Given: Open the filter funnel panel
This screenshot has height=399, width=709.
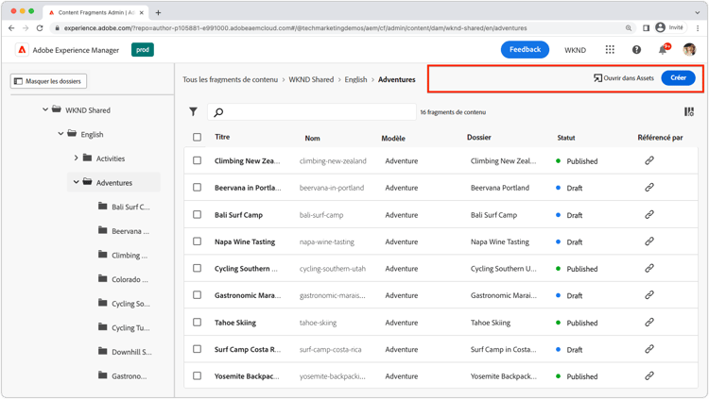Looking at the screenshot, I should (193, 111).
